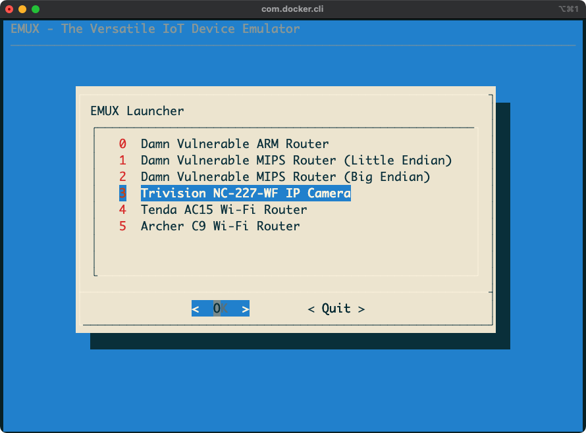Click the com.docker.cli title bar text
586x433 pixels.
(x=293, y=9)
